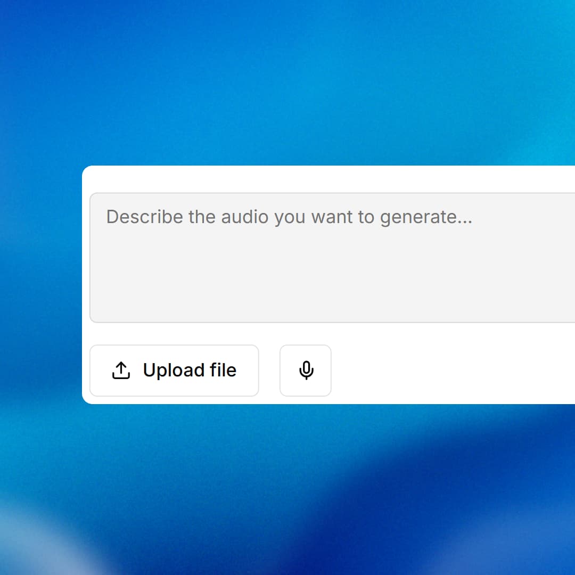
Task: Click the upload icon inside Upload file
Action: (121, 371)
